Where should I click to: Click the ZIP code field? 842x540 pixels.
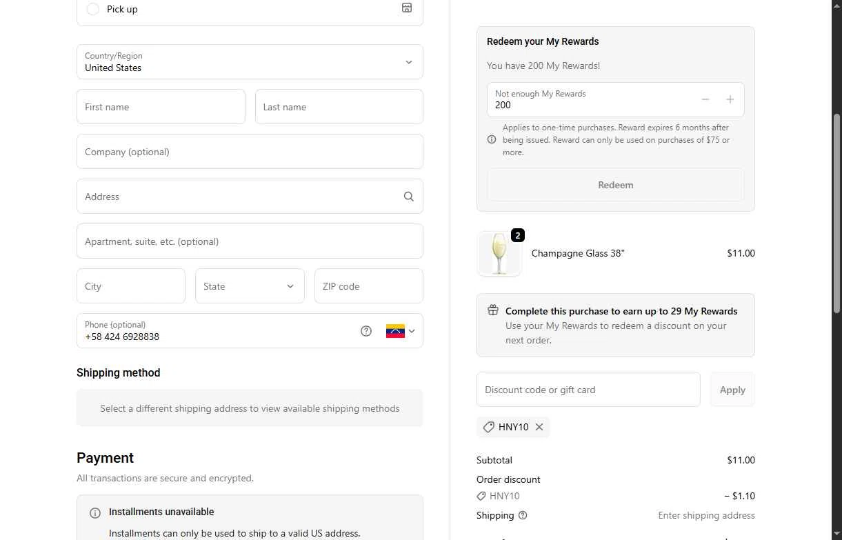tap(368, 286)
